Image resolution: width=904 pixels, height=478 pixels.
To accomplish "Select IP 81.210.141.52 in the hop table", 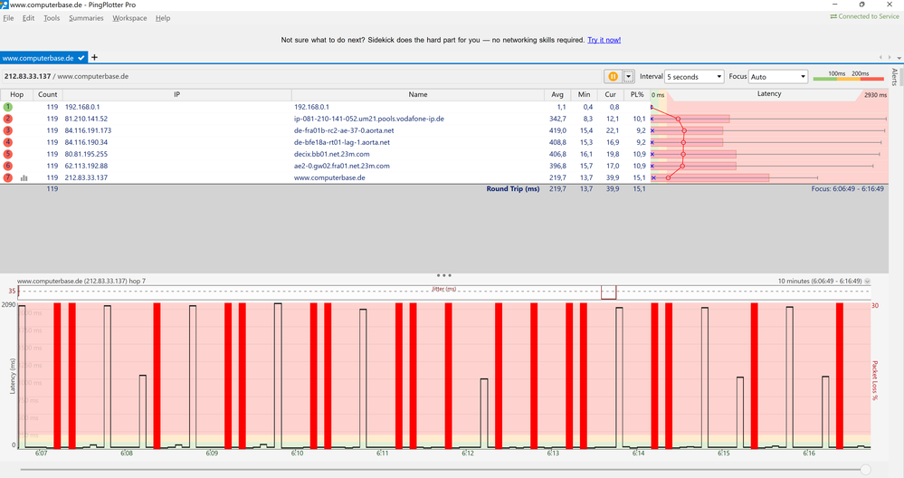I will 86,119.
